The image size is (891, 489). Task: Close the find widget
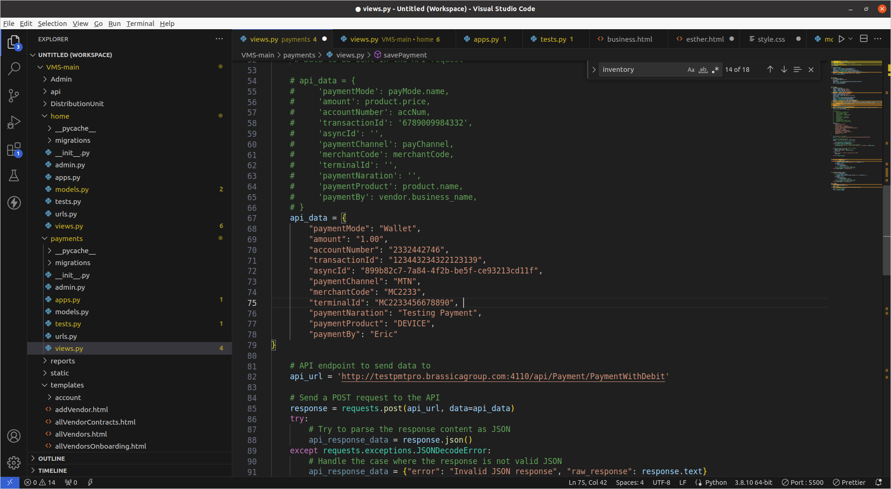point(811,70)
